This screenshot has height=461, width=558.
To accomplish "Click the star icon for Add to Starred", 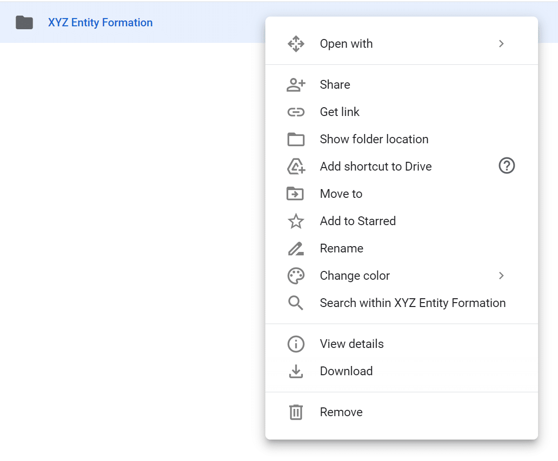I will [x=296, y=221].
